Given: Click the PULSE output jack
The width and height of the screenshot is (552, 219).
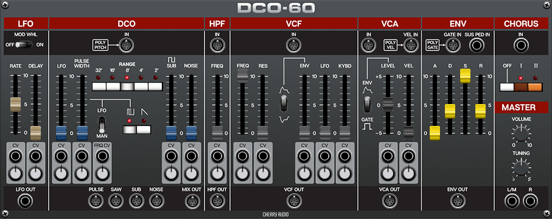Looking at the screenshot, I should click(96, 201).
